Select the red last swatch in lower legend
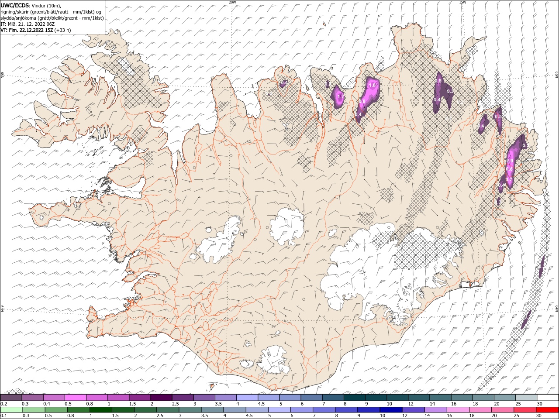559x419 pixels. coord(548,410)
